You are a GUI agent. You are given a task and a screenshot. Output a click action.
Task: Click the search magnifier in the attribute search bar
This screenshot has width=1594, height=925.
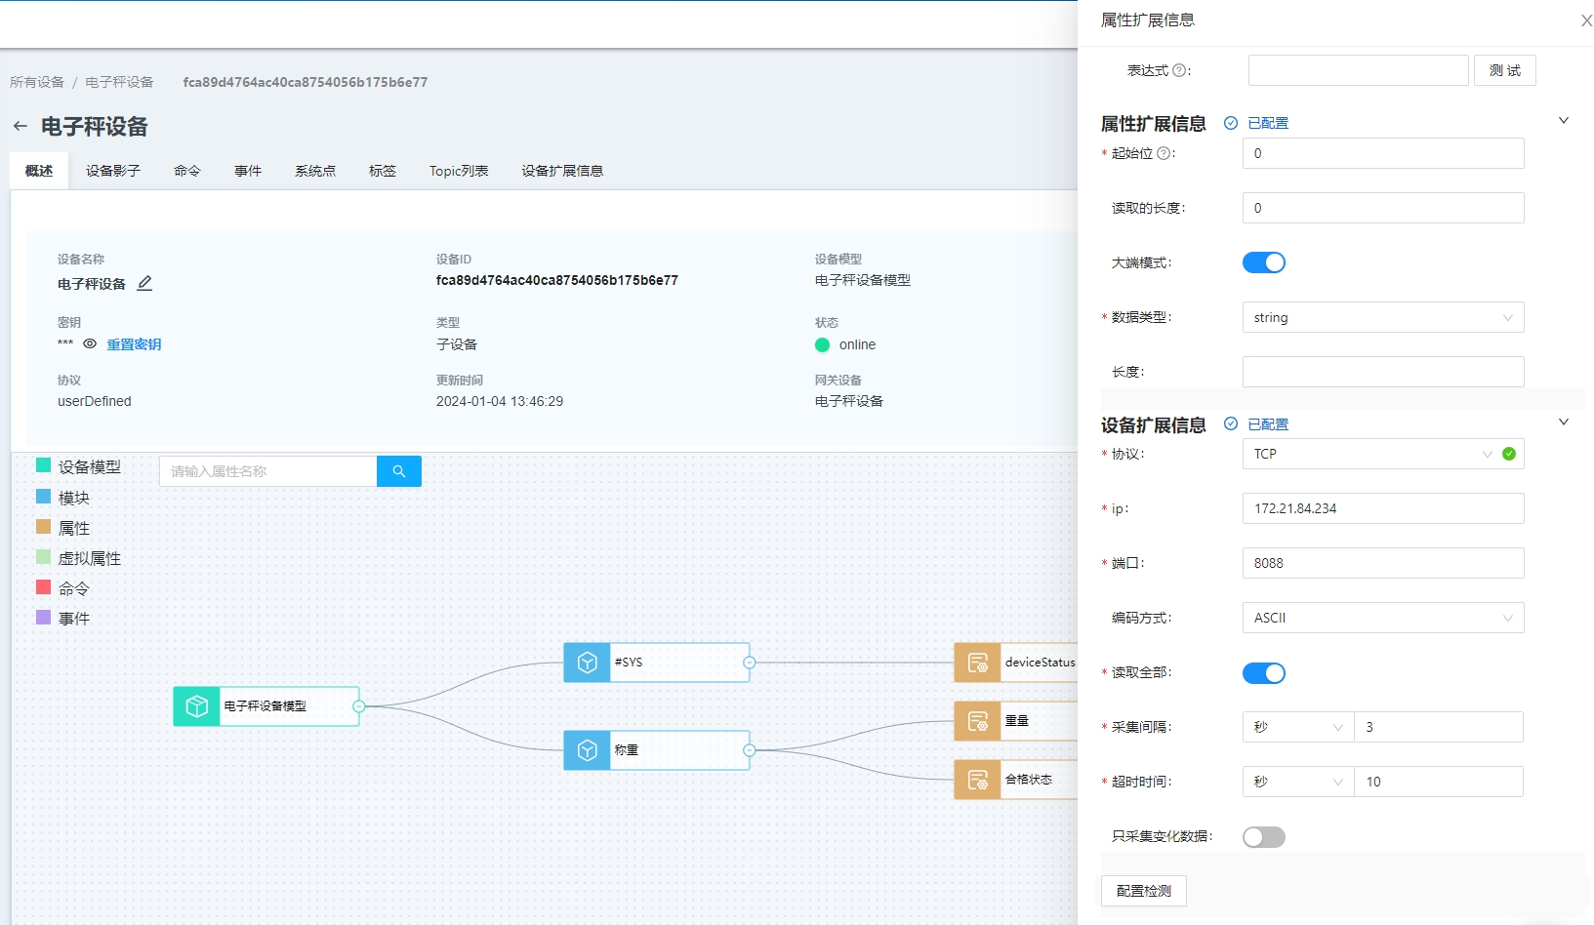398,470
